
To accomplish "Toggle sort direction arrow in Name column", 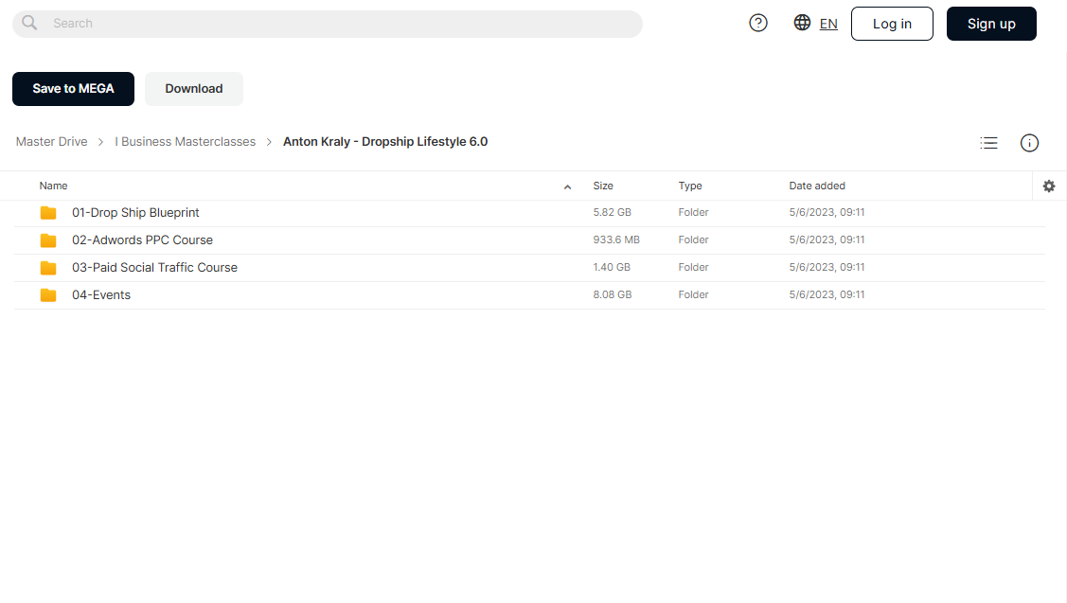I will (567, 187).
